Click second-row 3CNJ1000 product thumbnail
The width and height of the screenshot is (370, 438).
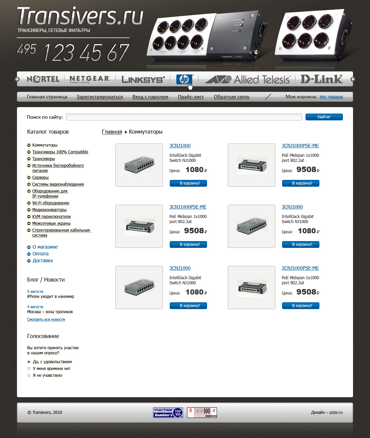click(252, 226)
